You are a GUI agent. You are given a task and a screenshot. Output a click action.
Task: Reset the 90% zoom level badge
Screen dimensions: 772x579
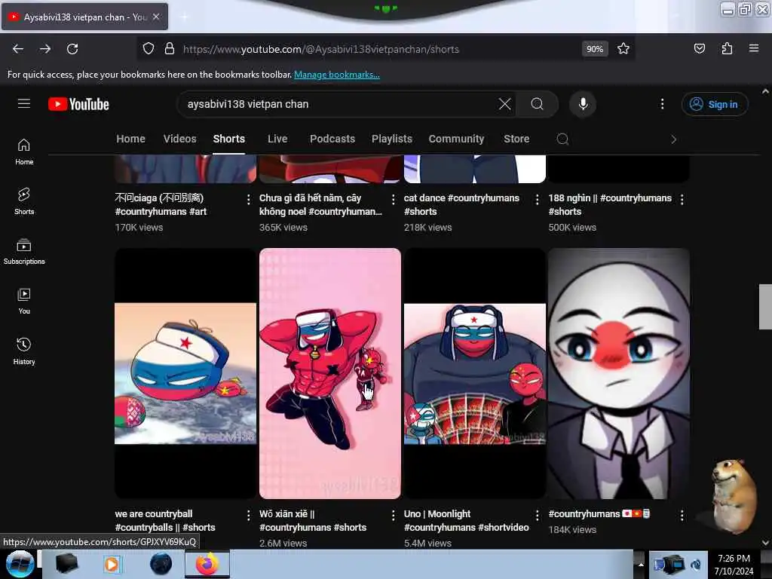(x=594, y=49)
